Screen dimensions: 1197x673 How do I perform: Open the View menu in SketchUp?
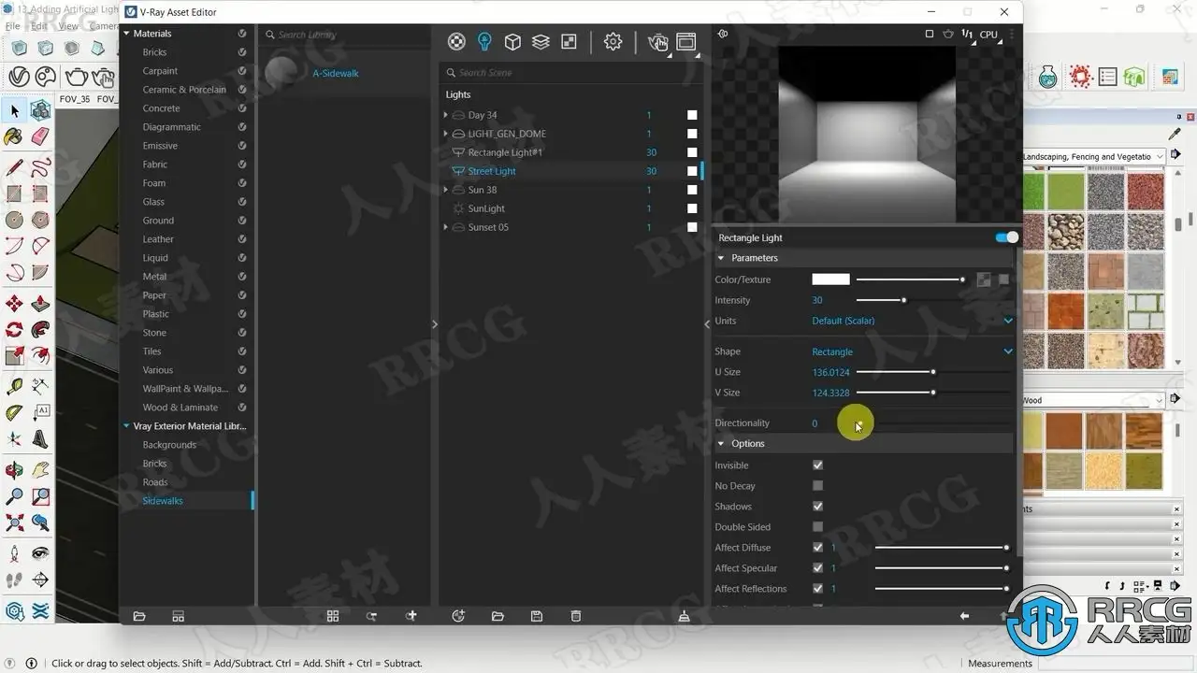coord(69,26)
